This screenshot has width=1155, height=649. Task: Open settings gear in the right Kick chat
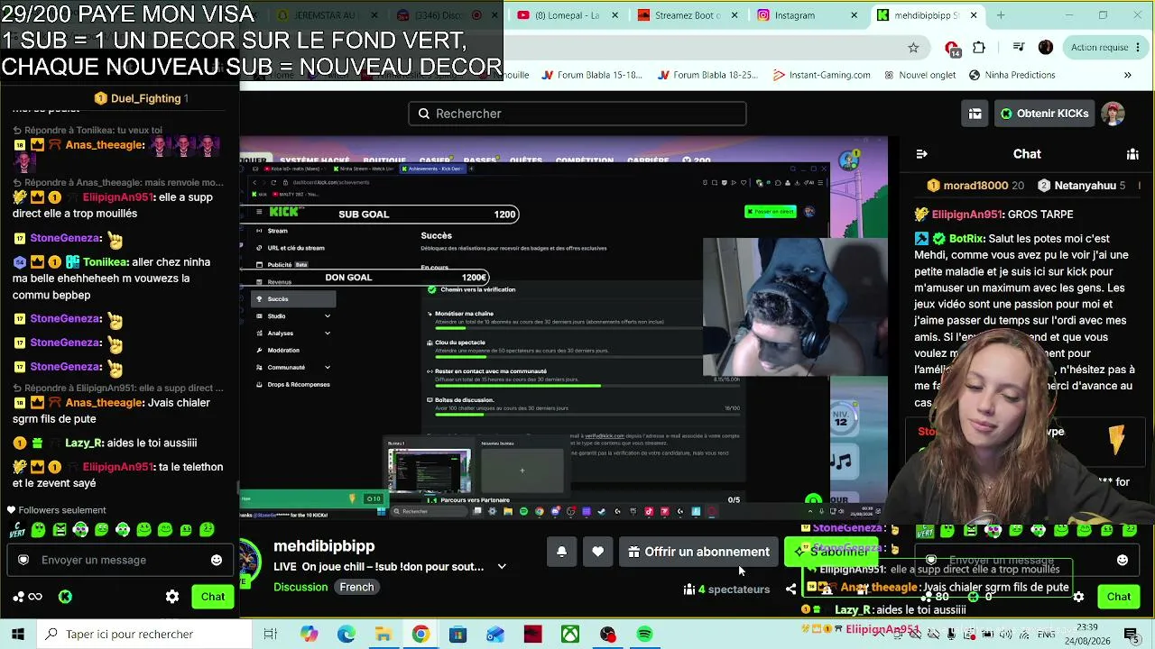(x=1078, y=597)
